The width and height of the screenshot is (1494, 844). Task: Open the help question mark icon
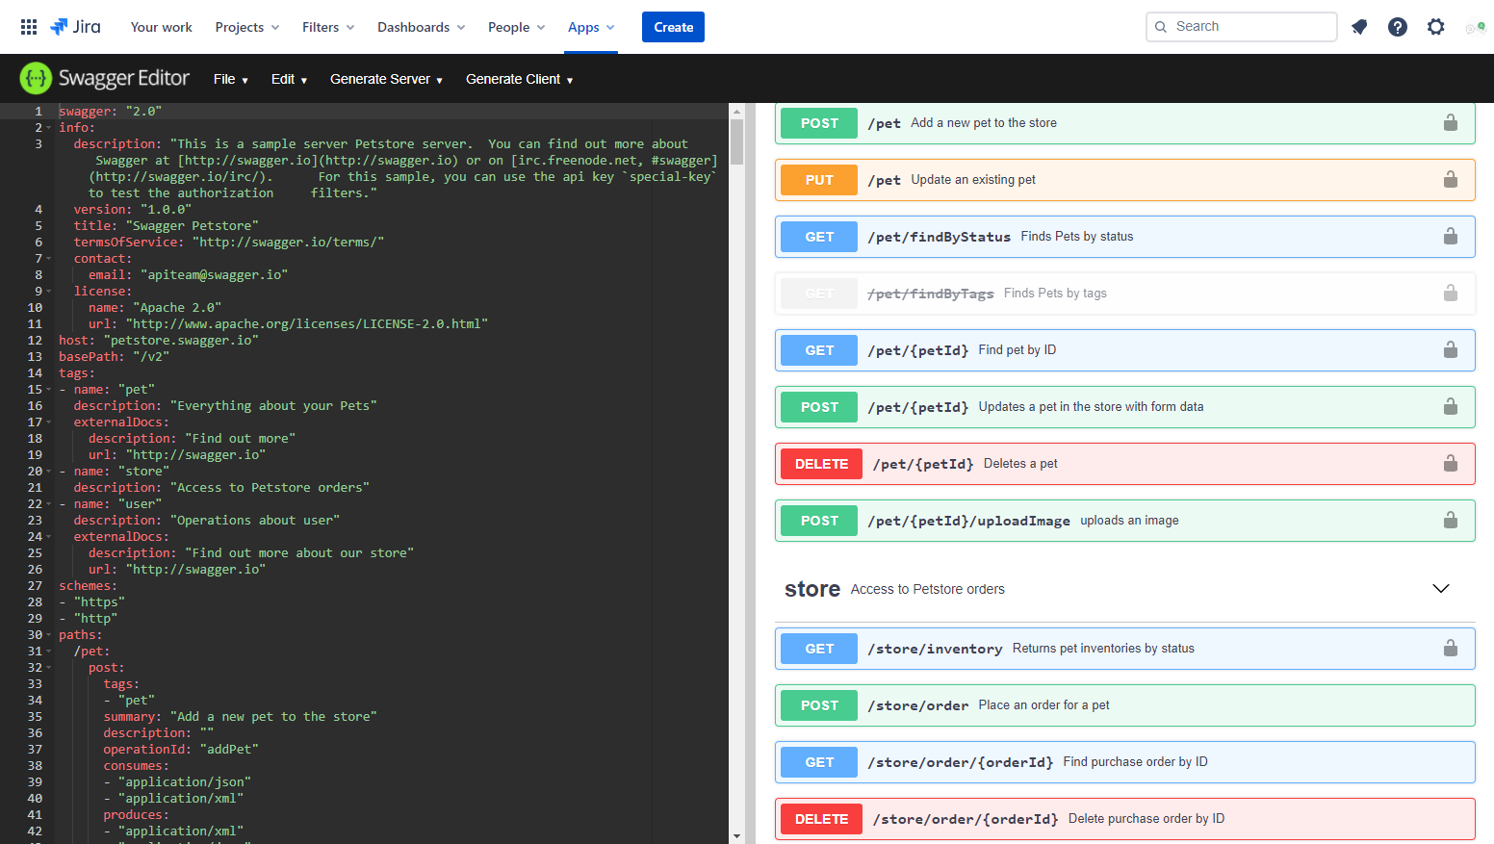(1398, 27)
